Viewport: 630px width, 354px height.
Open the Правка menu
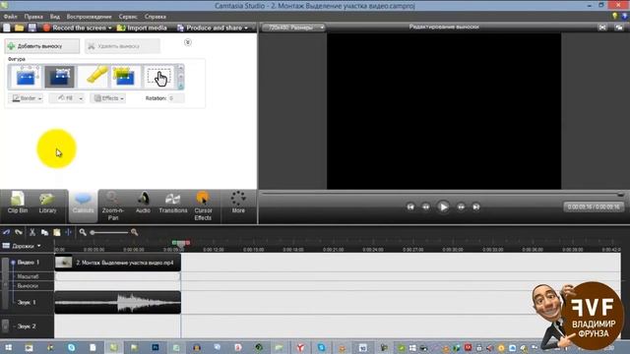33,17
